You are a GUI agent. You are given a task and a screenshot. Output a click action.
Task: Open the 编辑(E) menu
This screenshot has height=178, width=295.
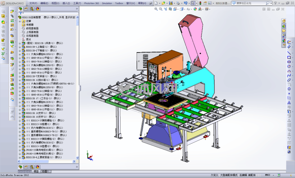coord(44,3)
